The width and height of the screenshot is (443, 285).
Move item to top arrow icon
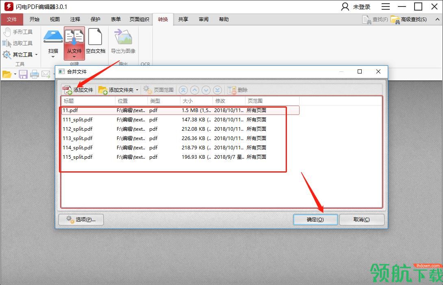tap(183, 90)
